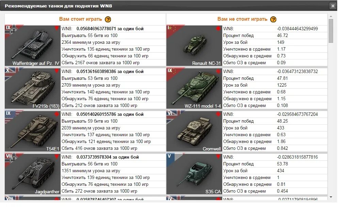Click WN8 value 0.0373739978304 за один бой
Viewport: 343px width, 214px height.
[108, 157]
